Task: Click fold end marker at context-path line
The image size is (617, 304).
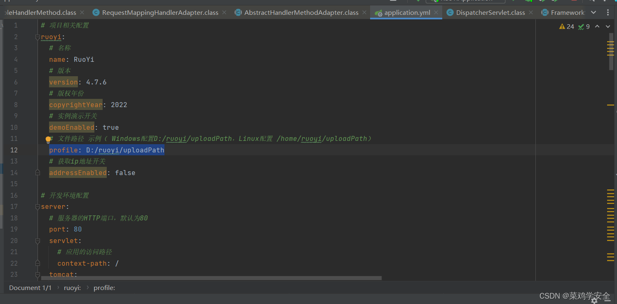Action: [x=38, y=263]
